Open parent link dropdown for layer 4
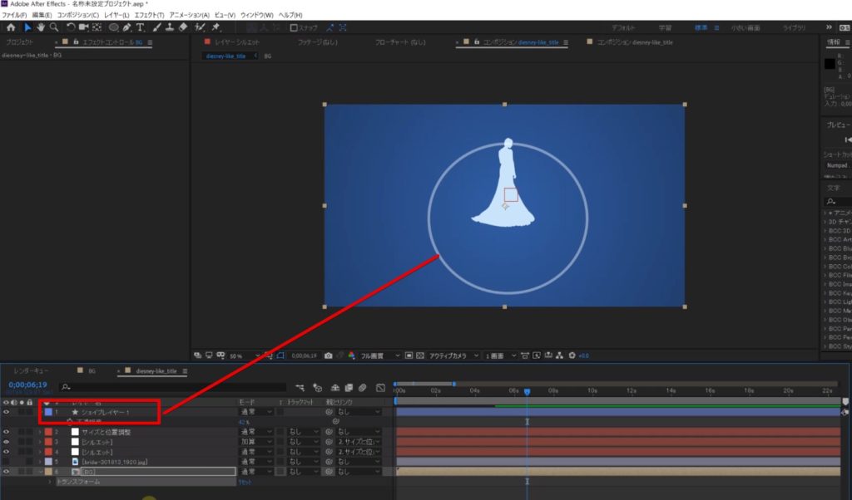The height and width of the screenshot is (500, 852). pyautogui.click(x=358, y=452)
